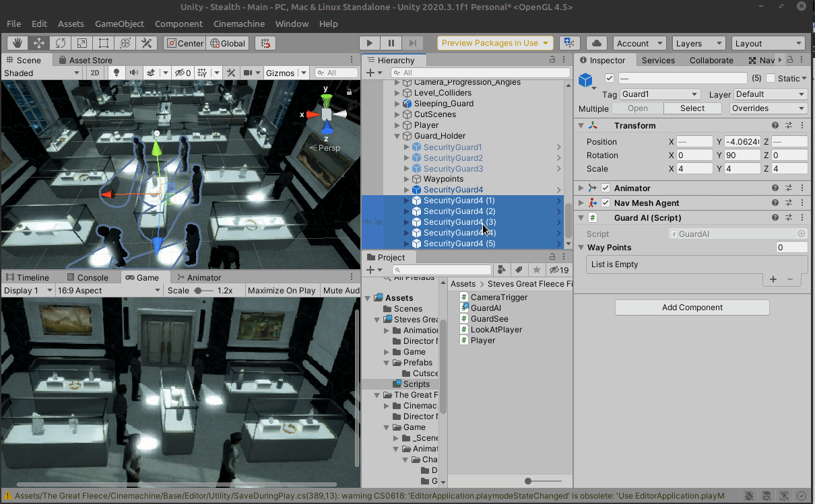Open the Transform component preset icon
The image size is (815, 504).
(x=789, y=126)
